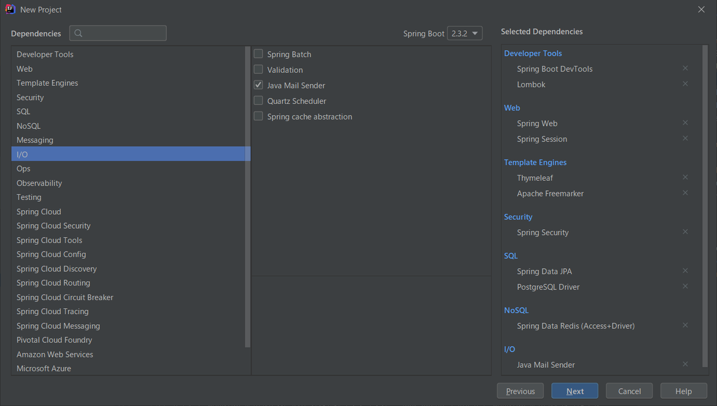Remove Spring Boot DevTools dependency via its X icon

coord(685,68)
